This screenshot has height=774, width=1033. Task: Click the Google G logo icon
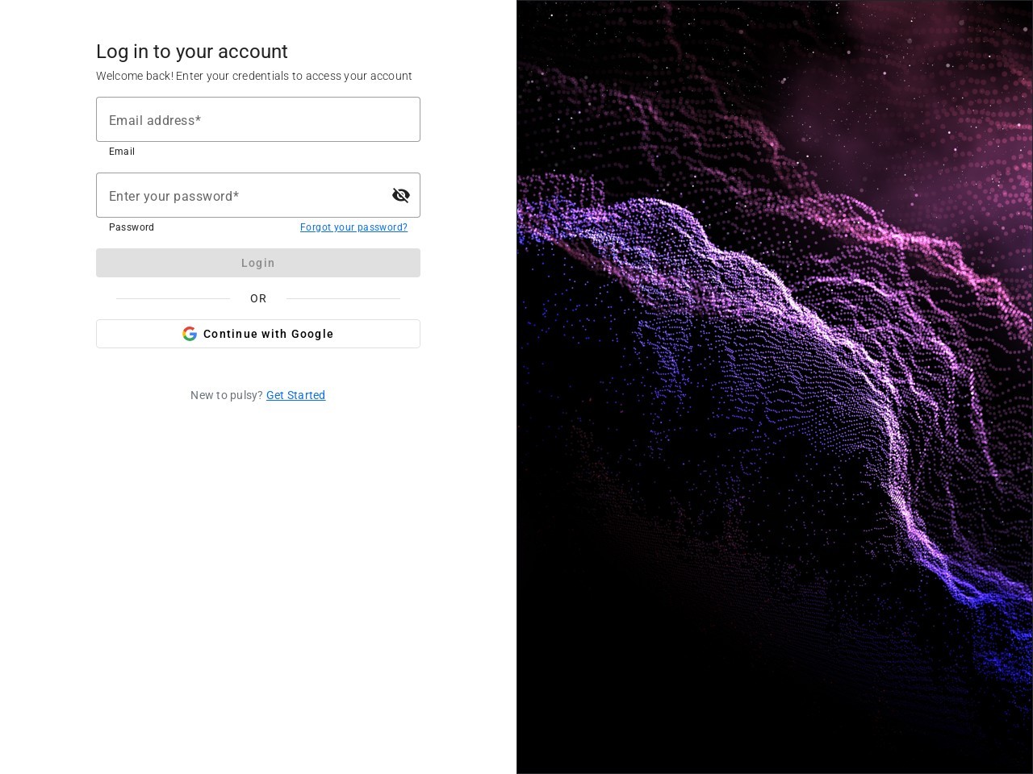pyautogui.click(x=190, y=334)
